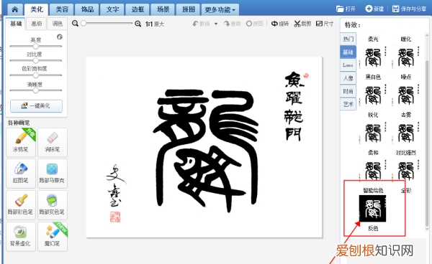Viewport: 432px width, 264px height.
Task: Adjust the 对比度 contrast slider
Action: click(36, 61)
